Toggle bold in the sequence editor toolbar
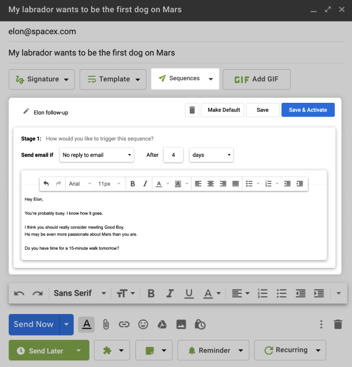Image resolution: width=352 pixels, height=367 pixels. point(132,183)
